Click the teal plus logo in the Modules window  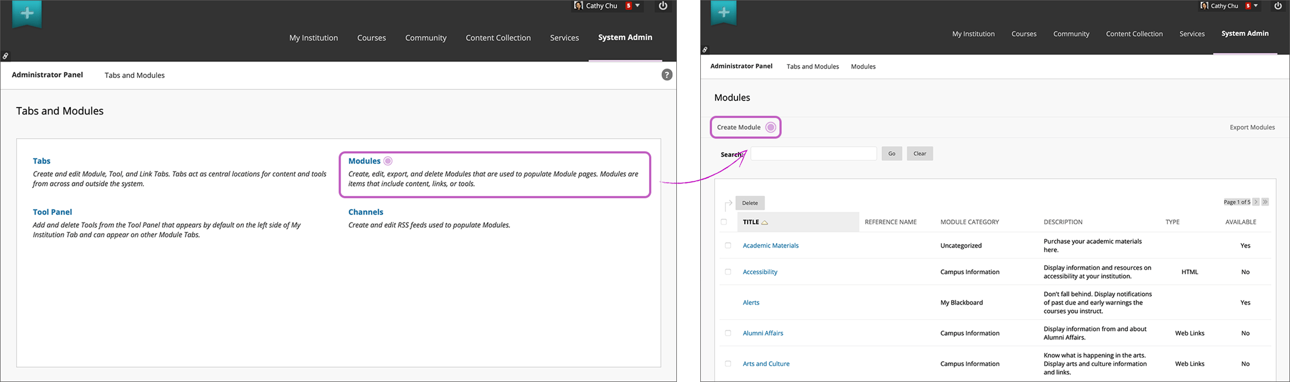724,12
